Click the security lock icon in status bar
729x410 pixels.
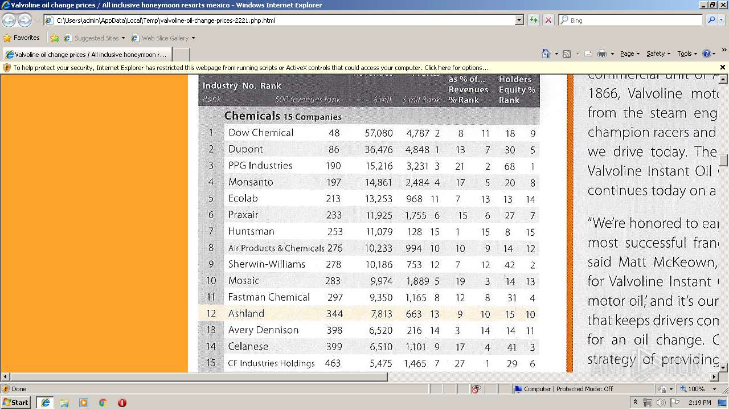pos(662,389)
